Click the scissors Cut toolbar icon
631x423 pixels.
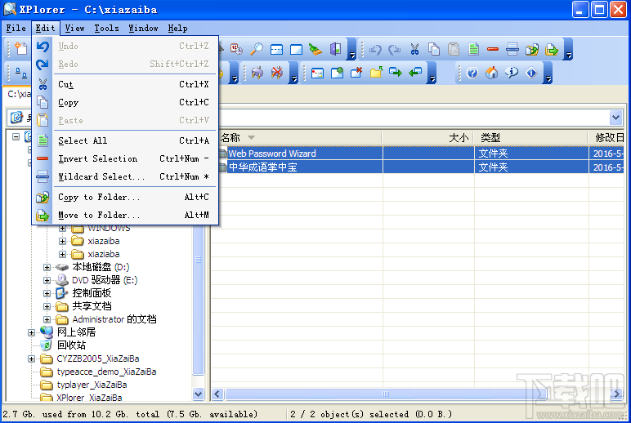pos(414,50)
